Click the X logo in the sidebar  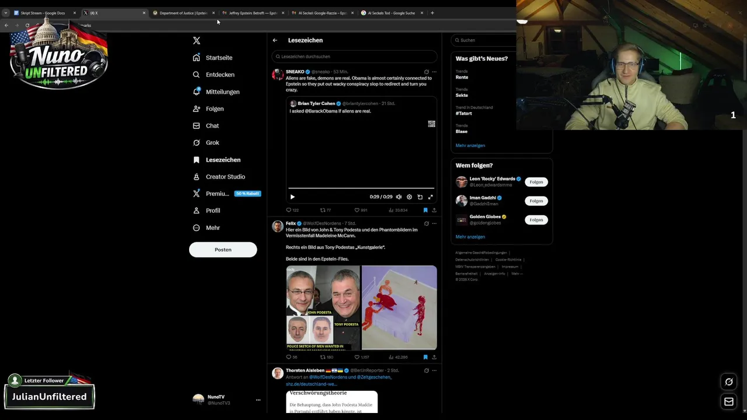pos(197,40)
